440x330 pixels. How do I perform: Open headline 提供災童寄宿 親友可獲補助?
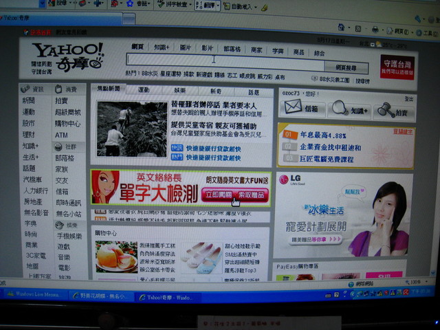[214, 125]
